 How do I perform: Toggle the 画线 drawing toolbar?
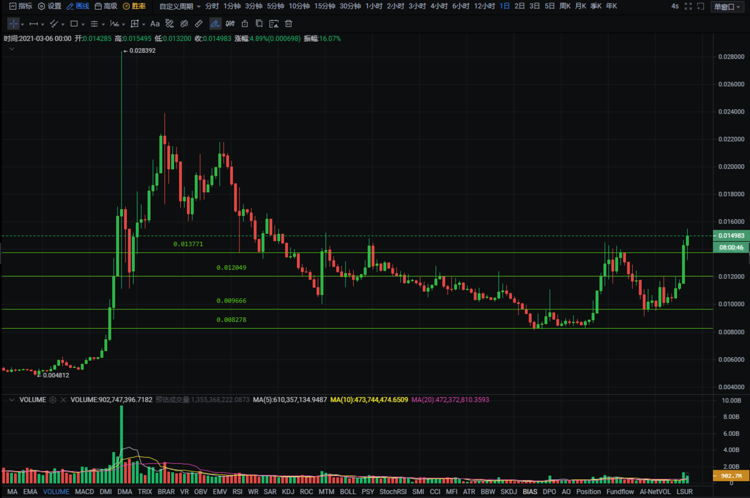coord(77,6)
